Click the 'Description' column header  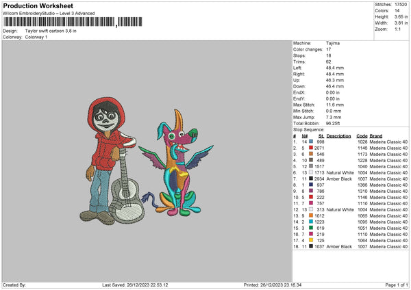[x=338, y=136]
